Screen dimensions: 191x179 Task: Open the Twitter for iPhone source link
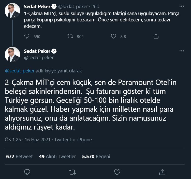point(73,139)
